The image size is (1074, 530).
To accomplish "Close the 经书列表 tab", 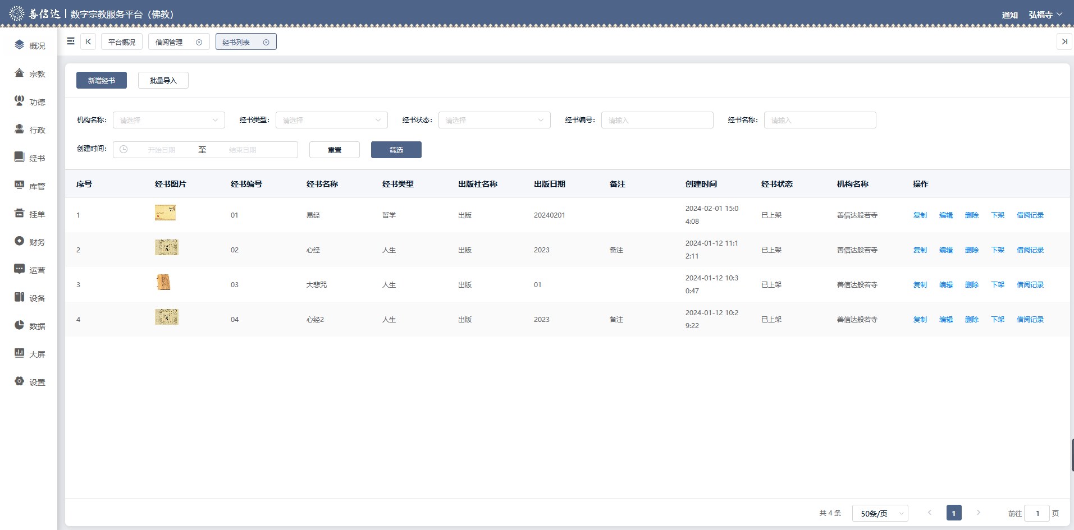I will (x=266, y=42).
